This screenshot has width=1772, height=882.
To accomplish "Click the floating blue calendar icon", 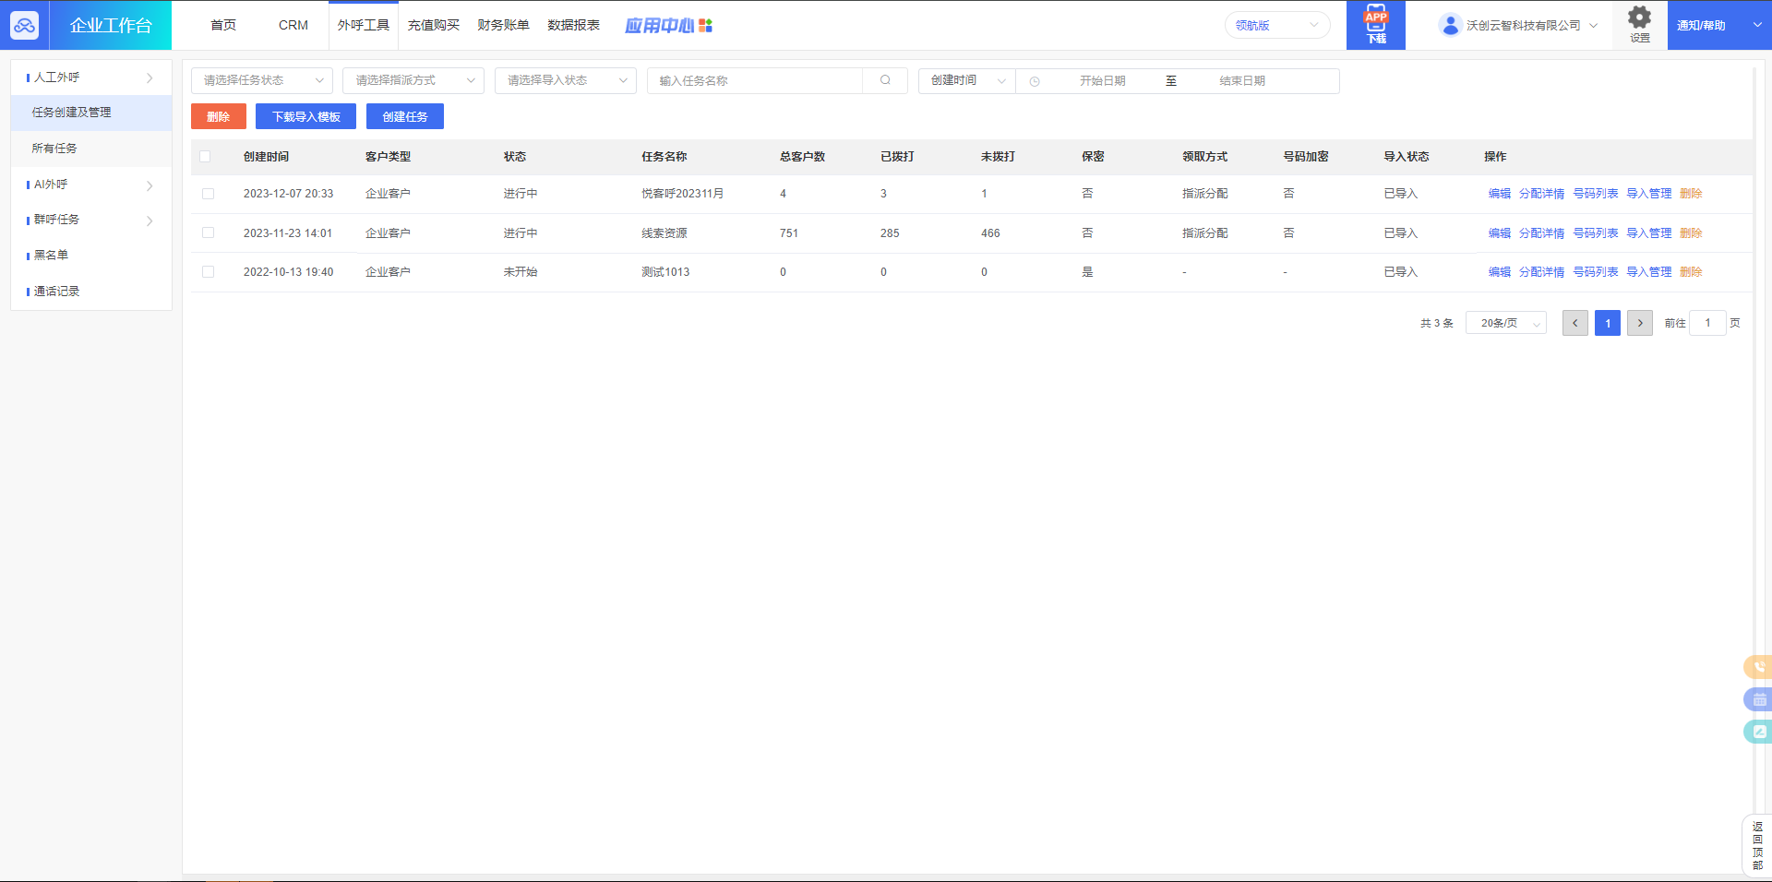I will click(x=1758, y=699).
